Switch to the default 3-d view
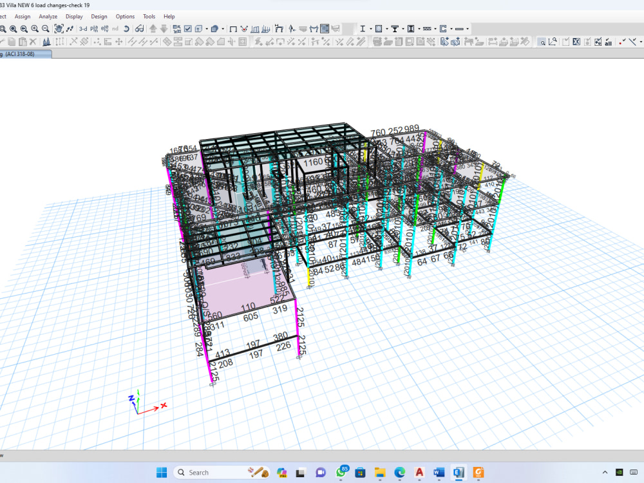The height and width of the screenshot is (483, 644). (82, 28)
